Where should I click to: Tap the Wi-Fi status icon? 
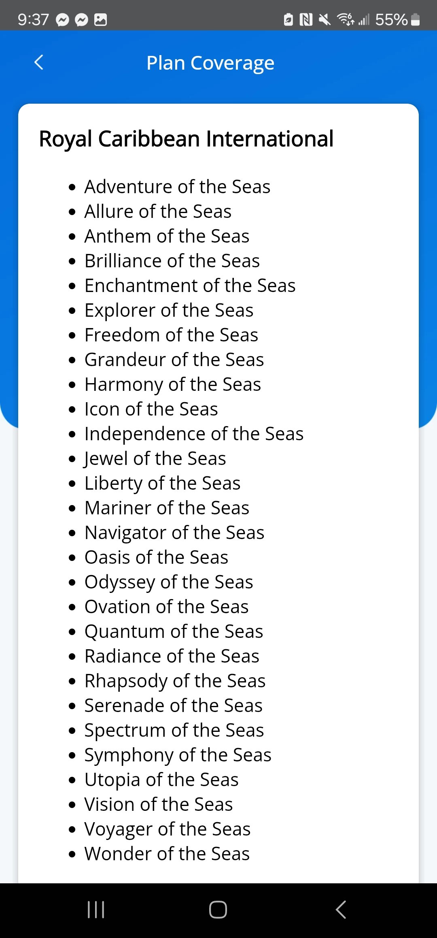click(346, 19)
